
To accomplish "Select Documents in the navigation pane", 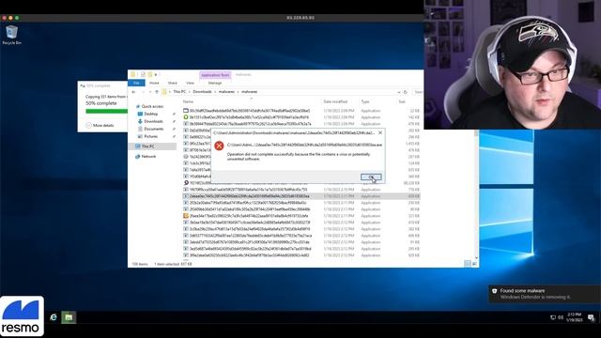I will coord(154,130).
